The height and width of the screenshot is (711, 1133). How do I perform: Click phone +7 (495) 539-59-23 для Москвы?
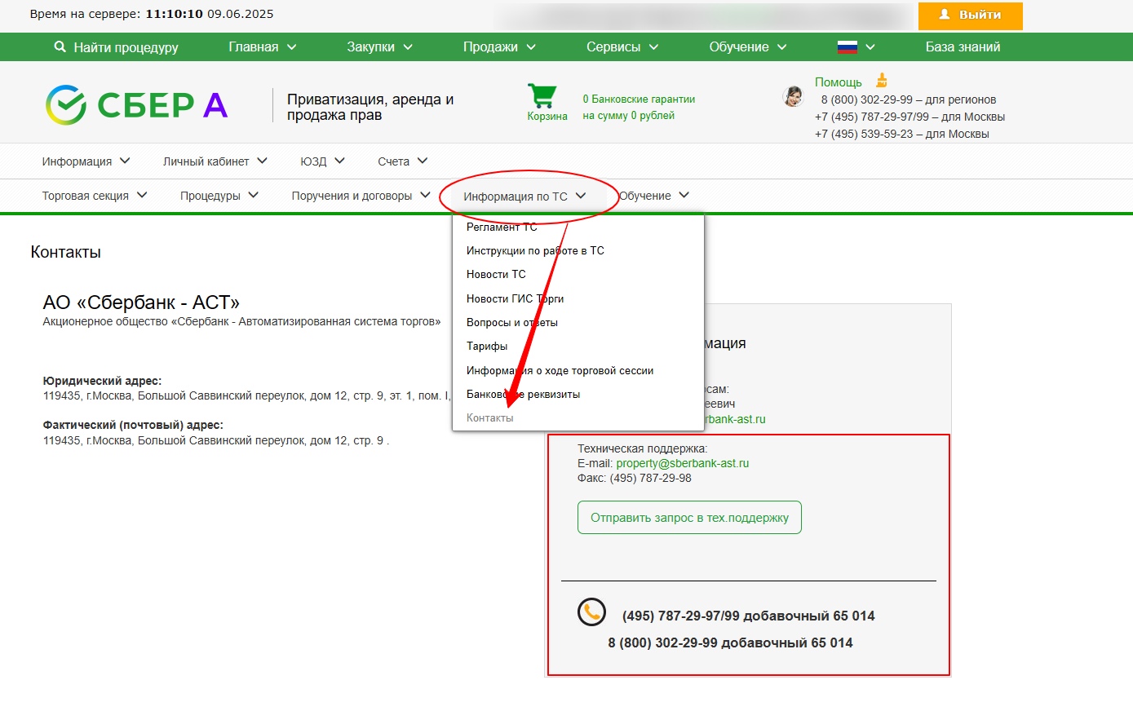(902, 134)
